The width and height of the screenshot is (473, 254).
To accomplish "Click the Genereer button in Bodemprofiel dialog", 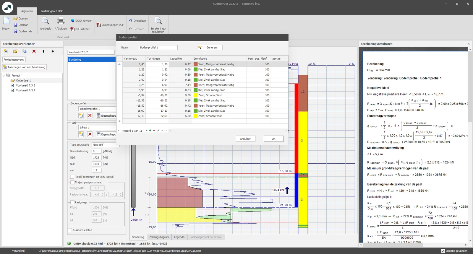I will pos(210,48).
